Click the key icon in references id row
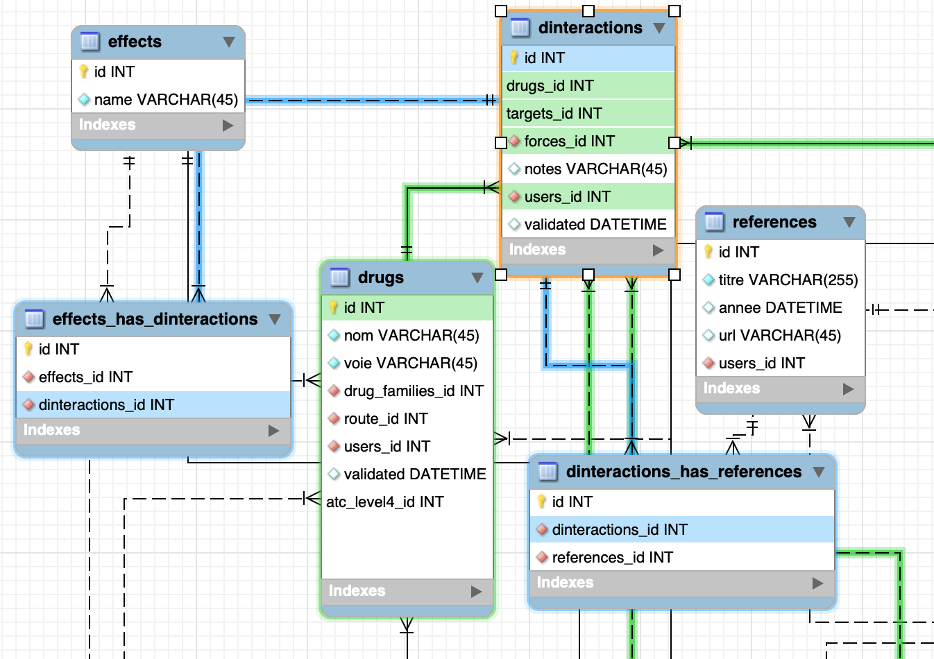Viewport: 934px width, 659px height. coord(708,252)
